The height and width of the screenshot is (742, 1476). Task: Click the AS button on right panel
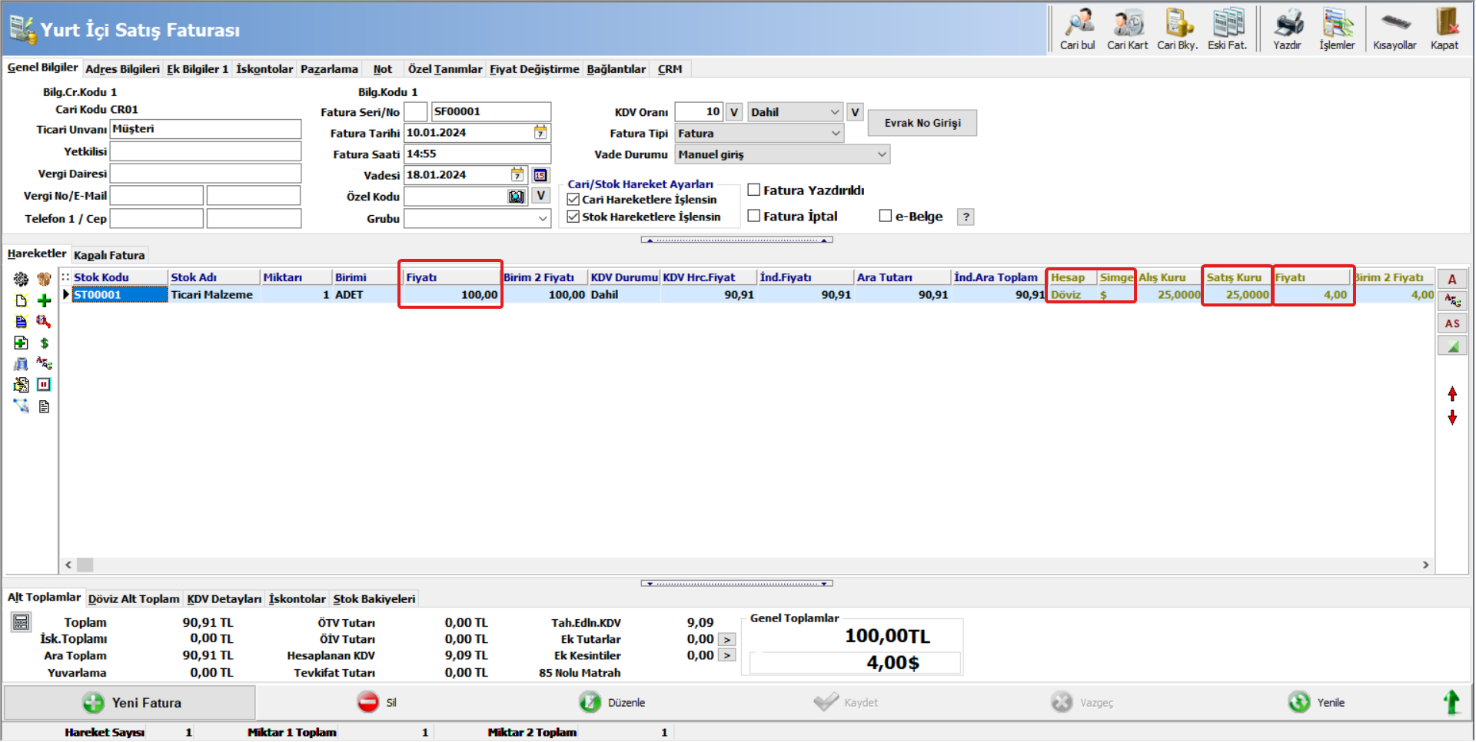point(1452,323)
